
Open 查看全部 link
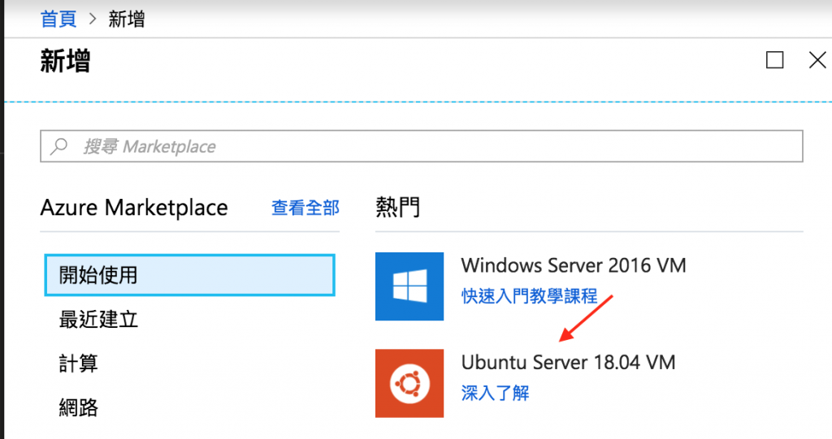pos(305,208)
